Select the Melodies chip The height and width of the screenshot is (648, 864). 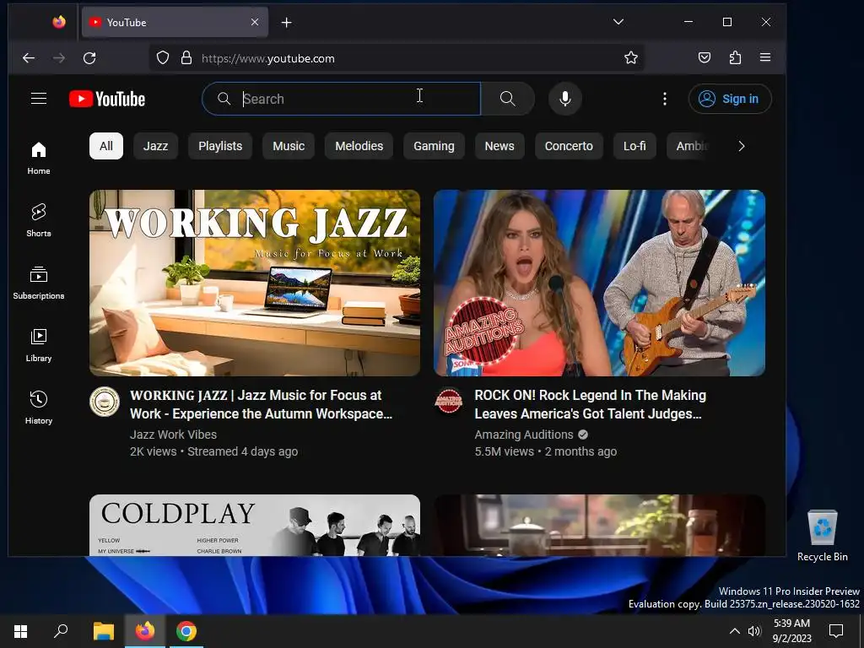pos(359,146)
